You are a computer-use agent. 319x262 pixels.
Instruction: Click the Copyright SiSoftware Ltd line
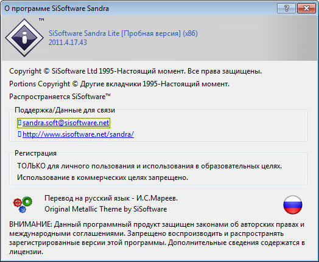[x=136, y=71]
